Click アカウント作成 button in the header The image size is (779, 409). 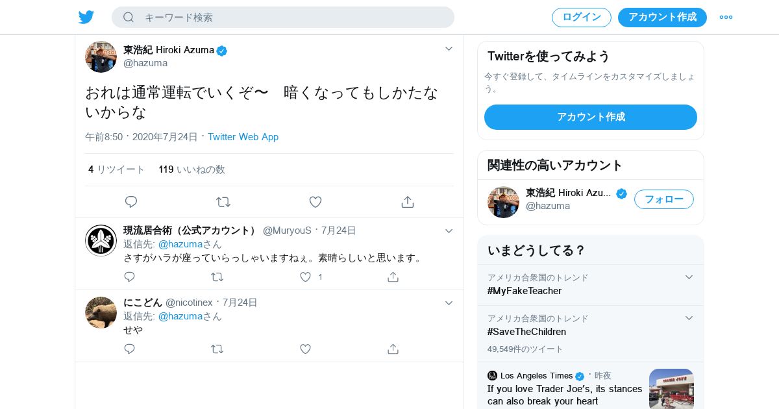pos(662,18)
